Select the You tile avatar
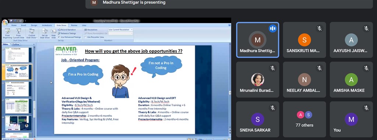 [351, 119]
